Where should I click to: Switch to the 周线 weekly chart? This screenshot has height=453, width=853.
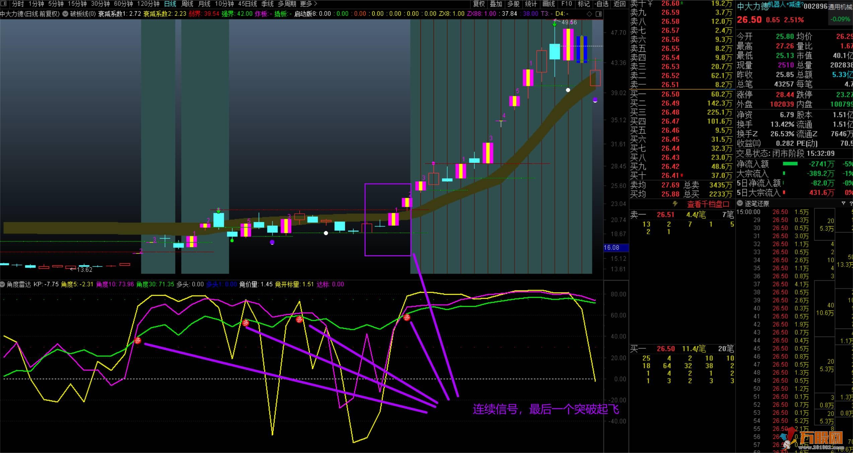[x=187, y=4]
